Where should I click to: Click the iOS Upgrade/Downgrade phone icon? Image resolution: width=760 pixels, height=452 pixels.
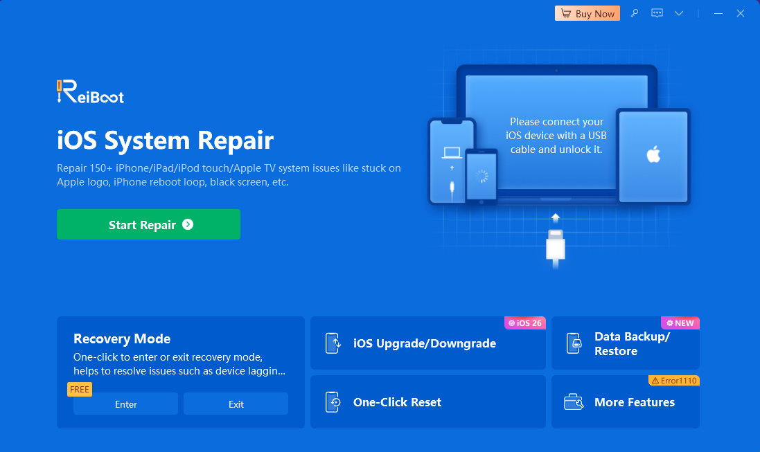coord(333,343)
